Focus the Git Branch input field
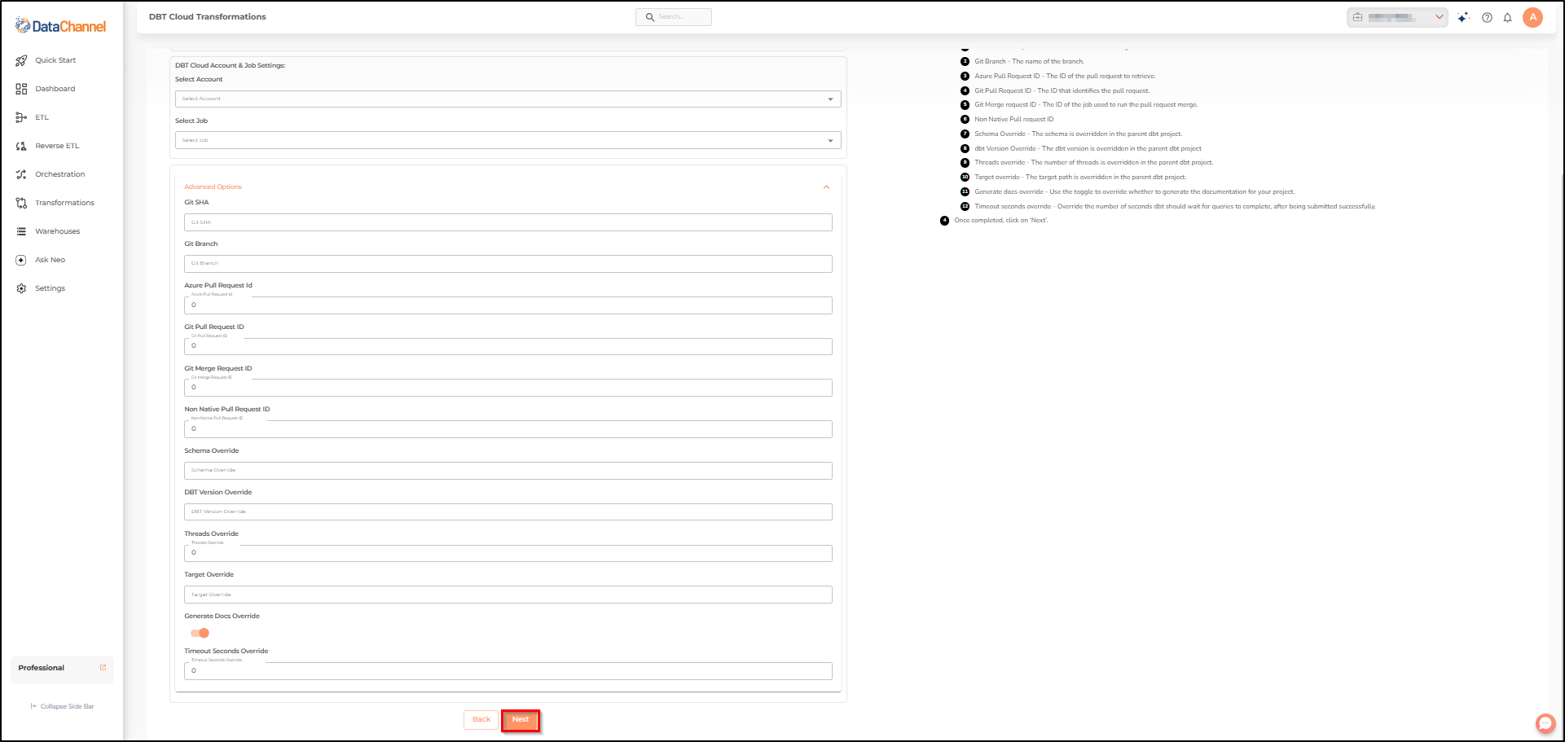Viewport: 1565px width, 742px height. [x=508, y=264]
